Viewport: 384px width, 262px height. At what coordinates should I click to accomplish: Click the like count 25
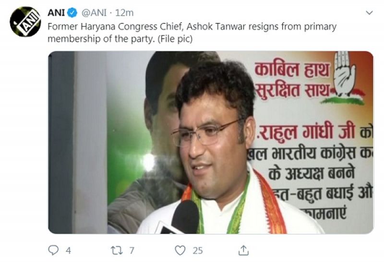coord(198,250)
